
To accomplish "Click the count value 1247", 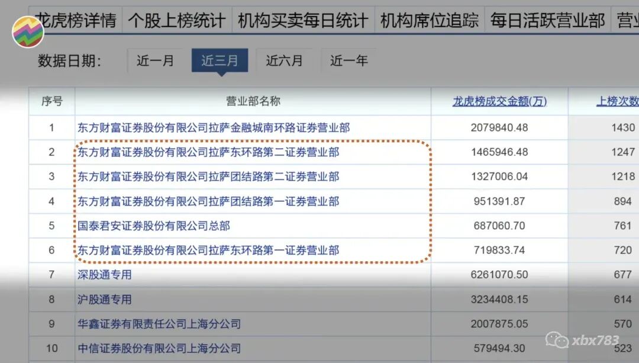I will click(623, 152).
